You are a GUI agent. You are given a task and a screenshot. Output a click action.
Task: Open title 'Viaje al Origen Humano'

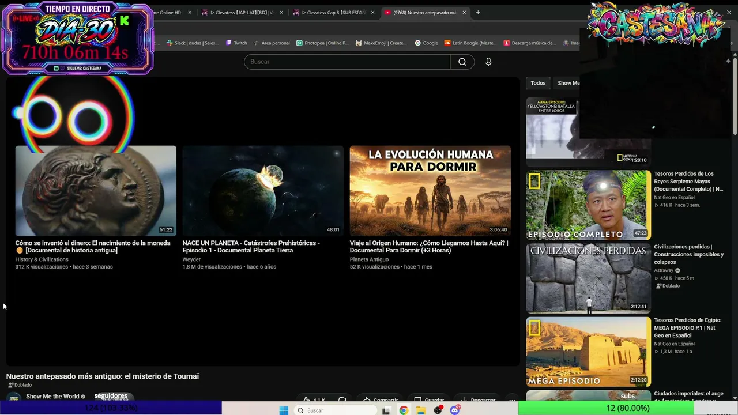(x=429, y=247)
